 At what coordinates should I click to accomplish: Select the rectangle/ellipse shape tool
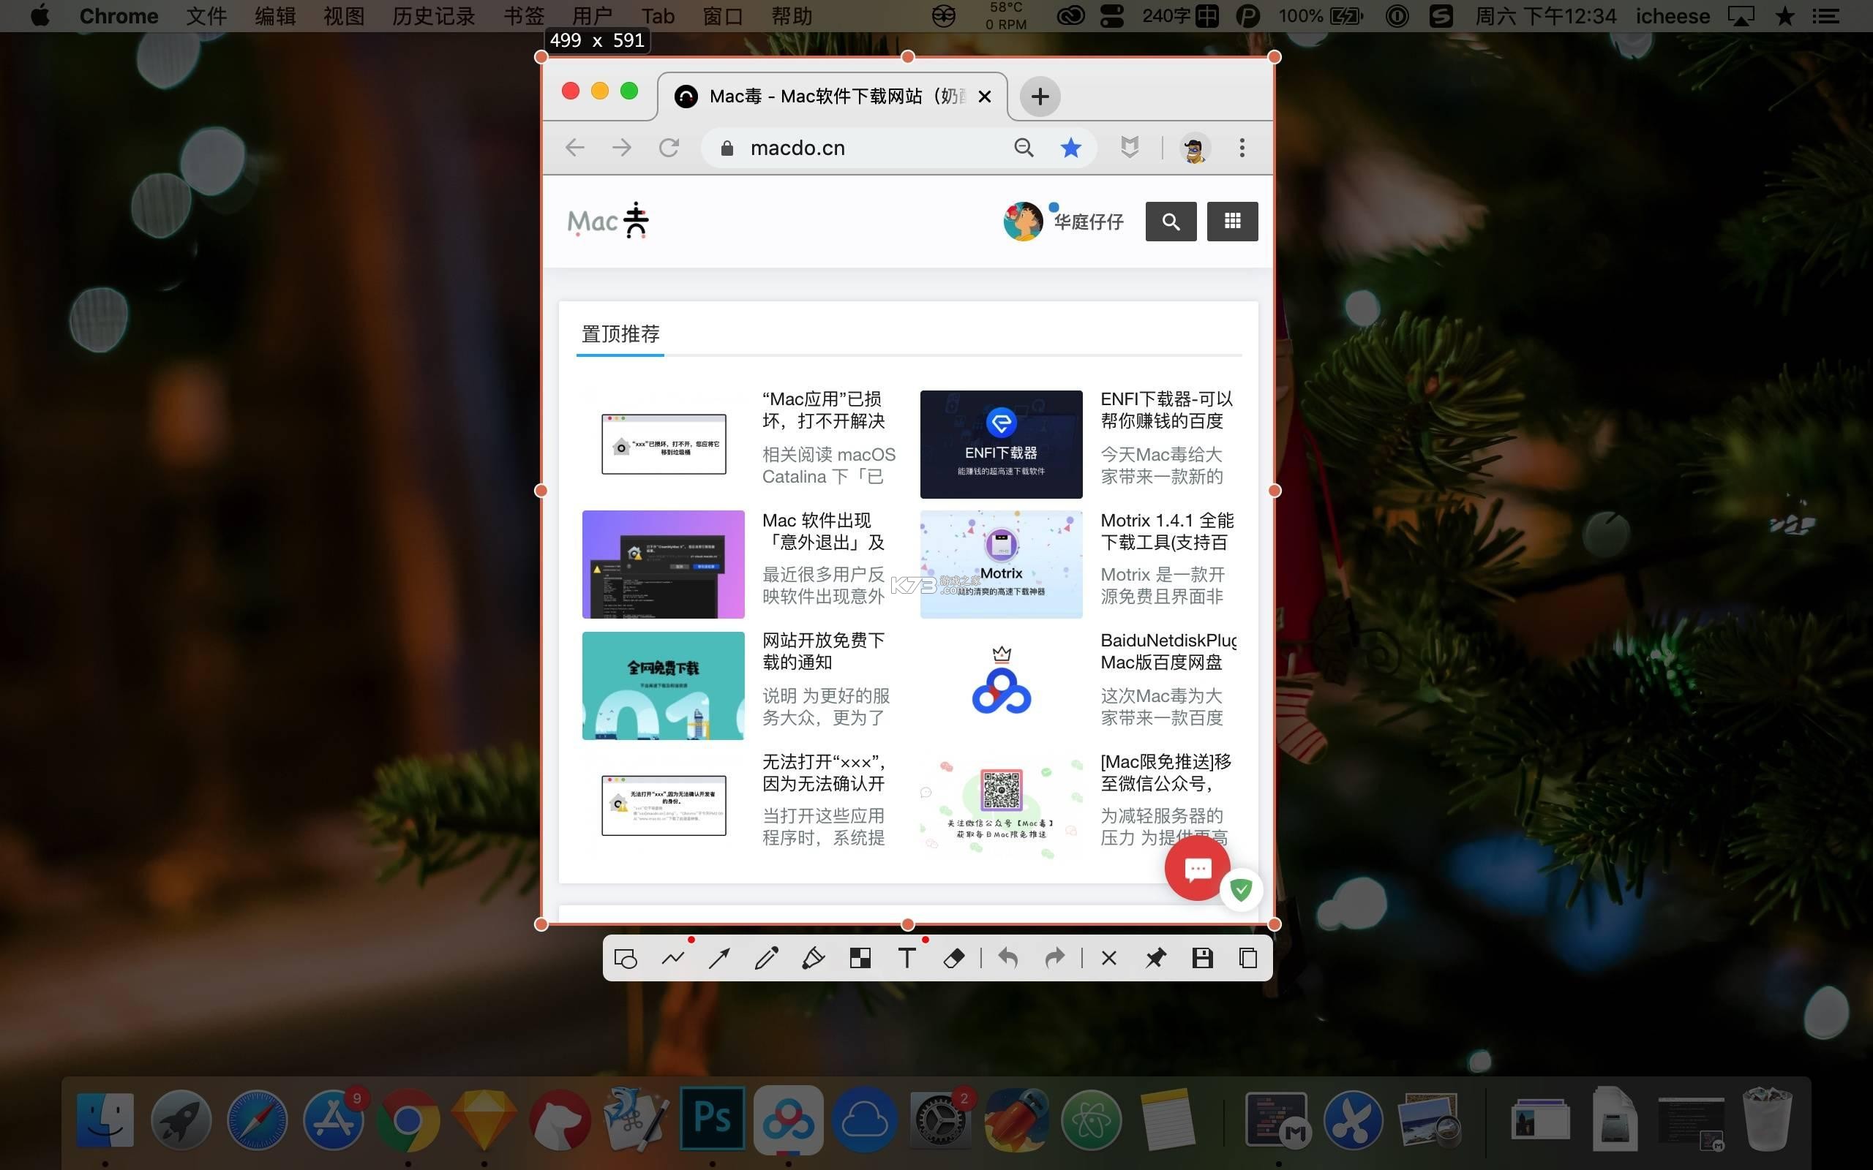click(626, 958)
